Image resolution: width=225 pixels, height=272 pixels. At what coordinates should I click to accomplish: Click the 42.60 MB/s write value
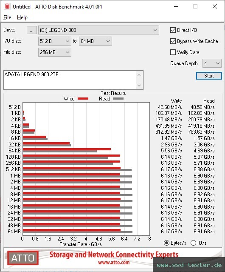pos(170,107)
